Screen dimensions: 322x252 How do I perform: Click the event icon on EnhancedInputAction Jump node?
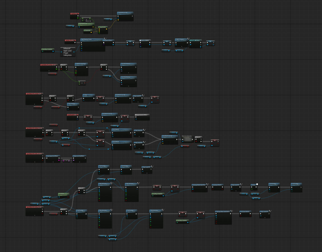click(x=26, y=94)
